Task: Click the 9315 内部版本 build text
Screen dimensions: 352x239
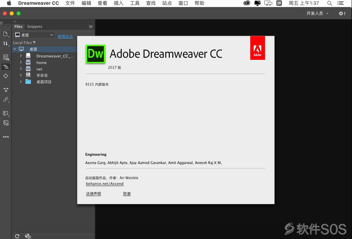Action: tap(97, 85)
